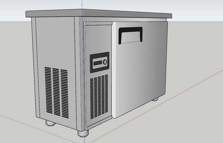Select the side panel ventilation grille
Screen dimensions: 223x143
(x=57, y=92)
